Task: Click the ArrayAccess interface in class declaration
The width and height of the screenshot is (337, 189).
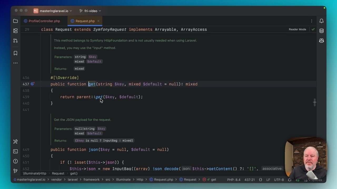Action: [194, 29]
